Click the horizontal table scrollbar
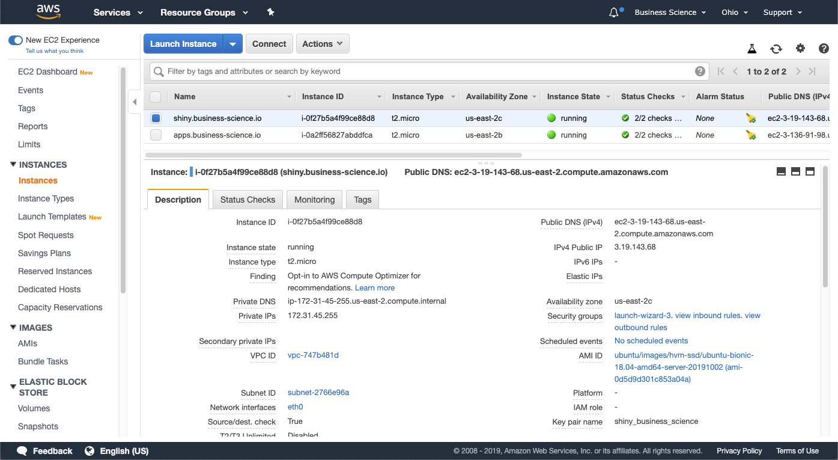The width and height of the screenshot is (838, 460). [333, 155]
